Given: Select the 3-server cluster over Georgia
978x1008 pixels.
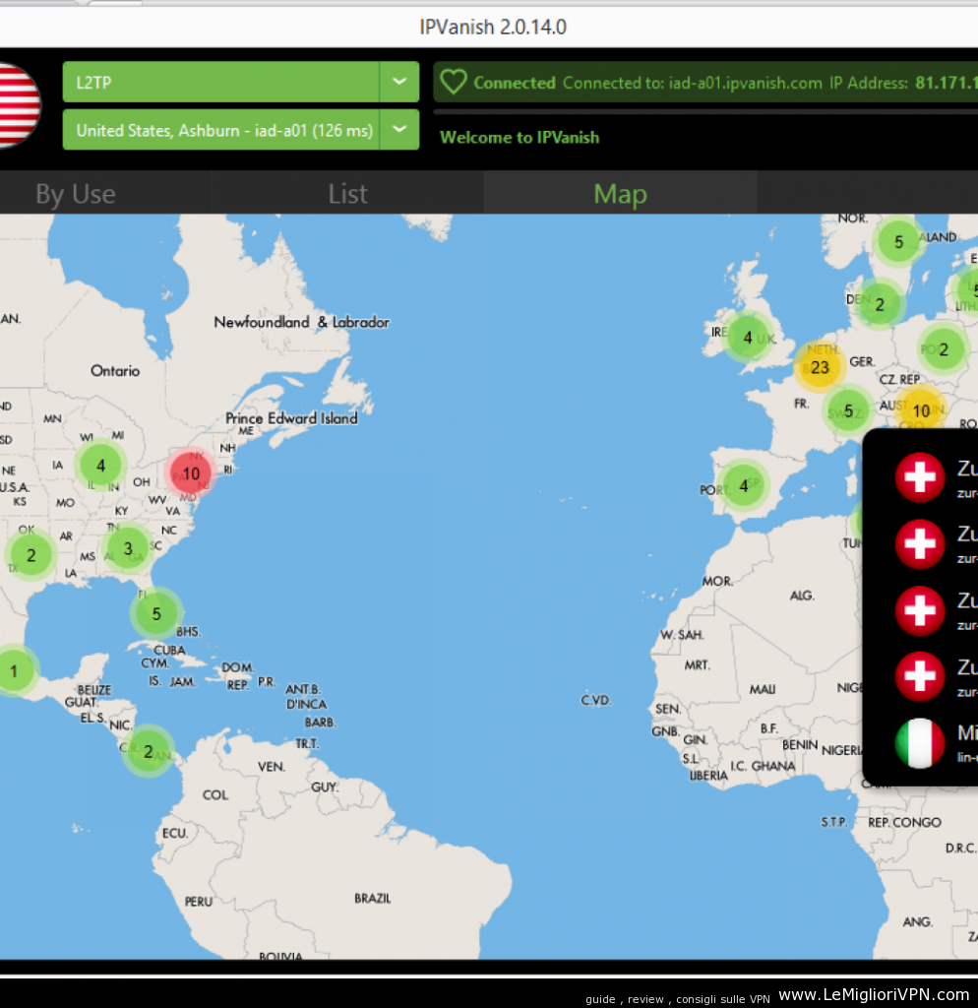Looking at the screenshot, I should point(128,548).
